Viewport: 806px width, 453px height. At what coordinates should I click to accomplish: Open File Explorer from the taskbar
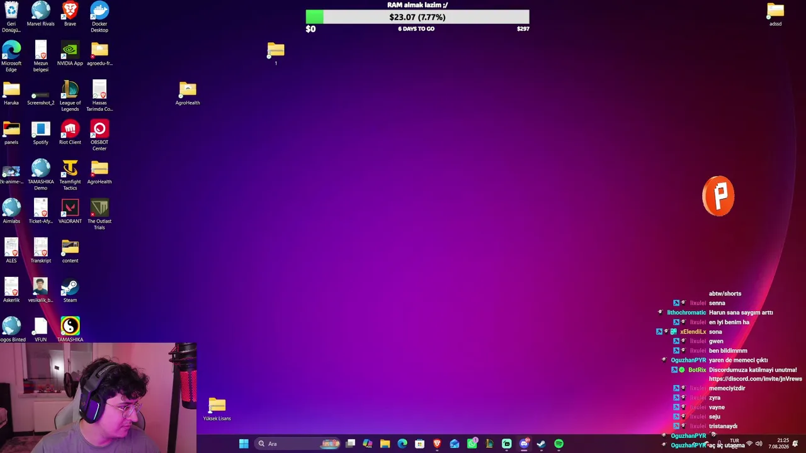click(x=385, y=444)
